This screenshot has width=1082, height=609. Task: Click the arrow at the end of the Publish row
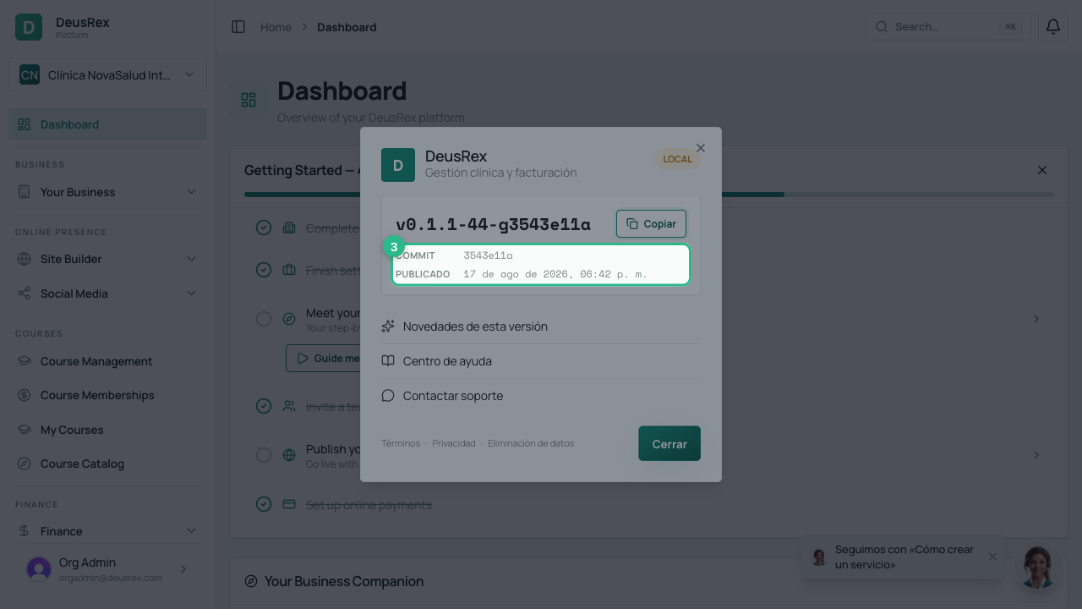[1036, 455]
